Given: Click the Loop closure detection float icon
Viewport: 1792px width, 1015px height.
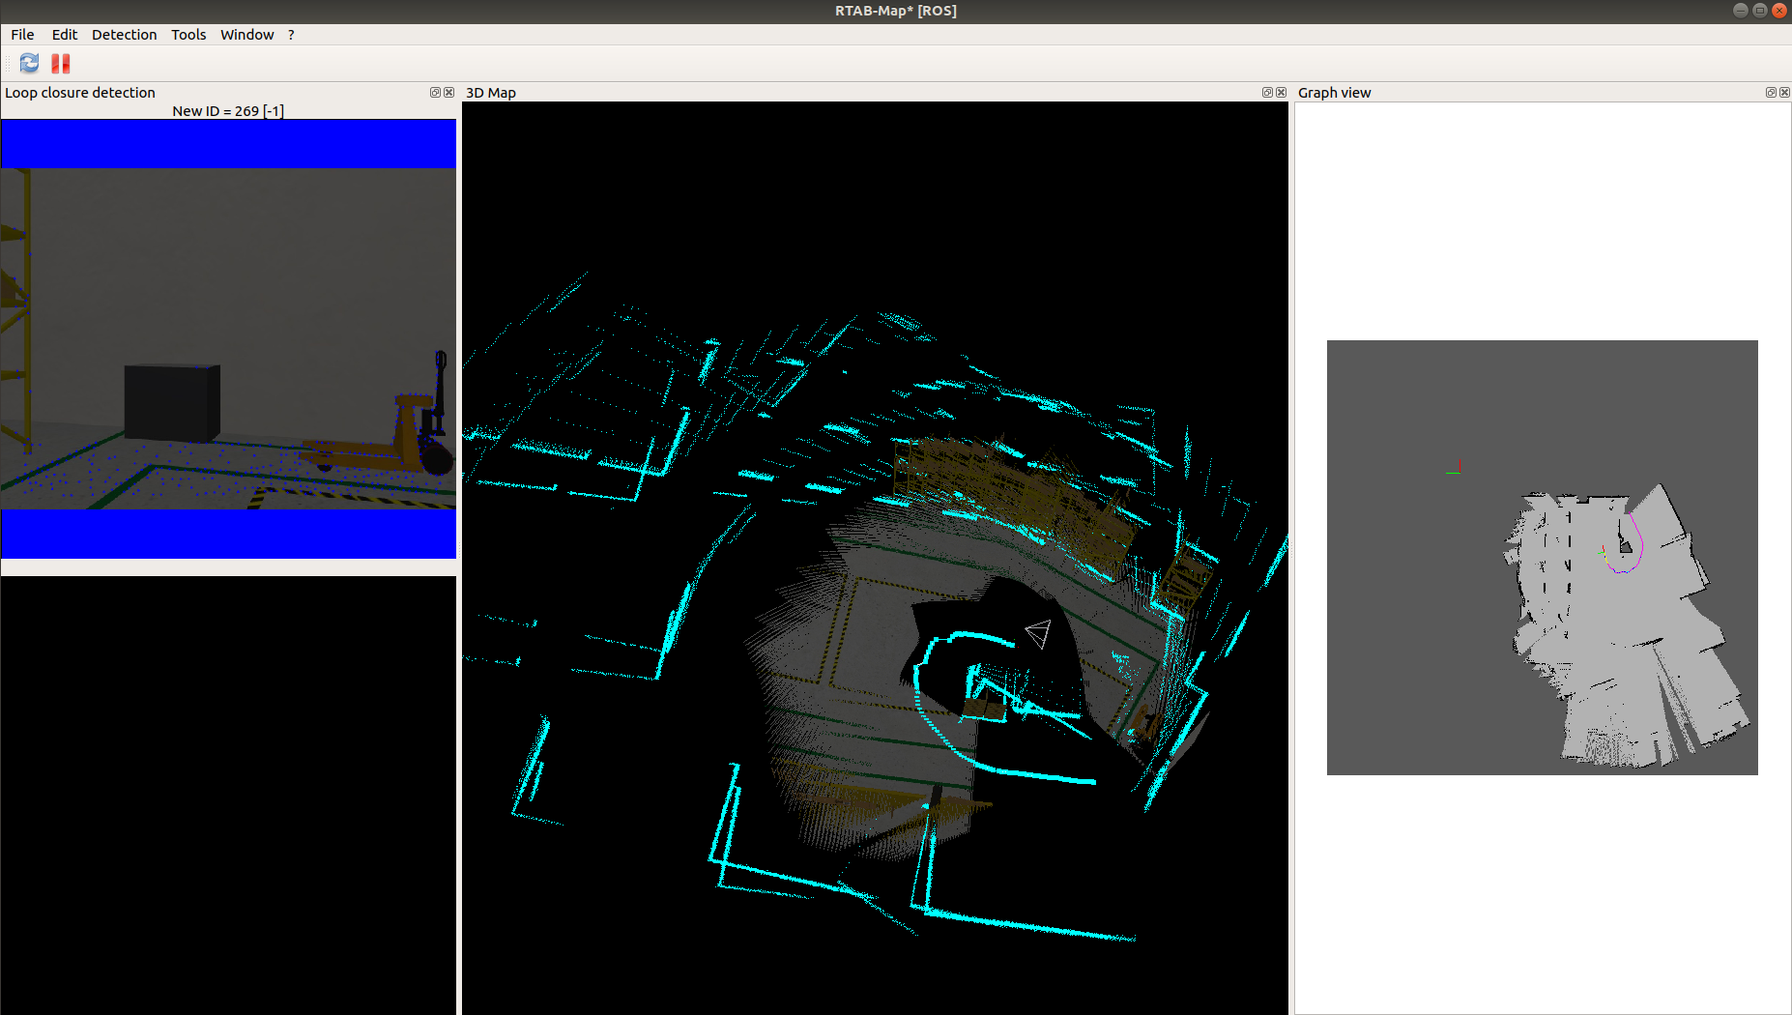Looking at the screenshot, I should pyautogui.click(x=435, y=92).
